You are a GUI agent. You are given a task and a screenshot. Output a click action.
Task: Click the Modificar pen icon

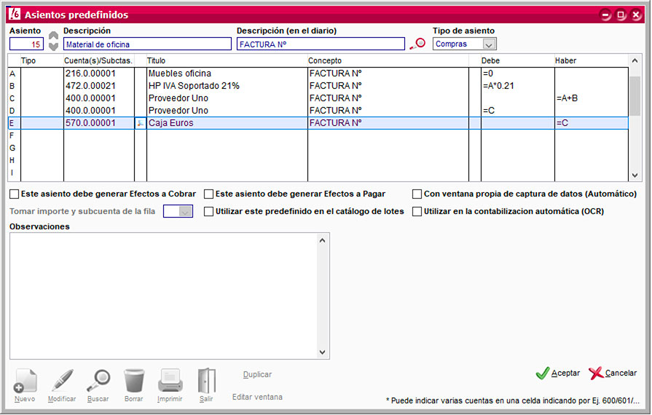coord(62,381)
